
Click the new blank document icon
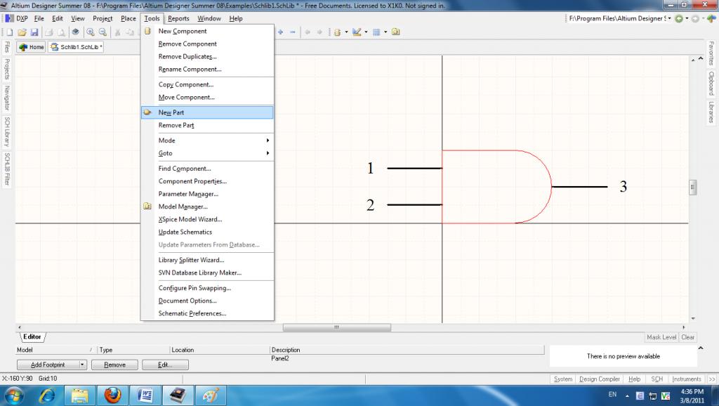10,32
